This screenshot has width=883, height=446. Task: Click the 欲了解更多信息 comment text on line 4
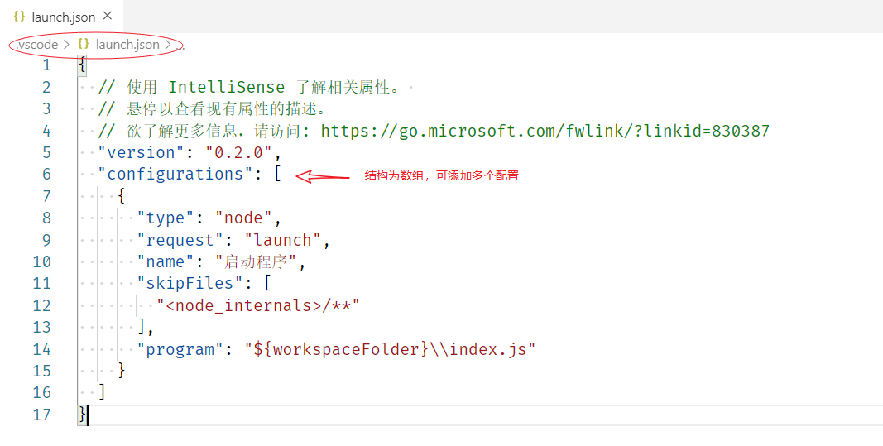click(x=204, y=132)
